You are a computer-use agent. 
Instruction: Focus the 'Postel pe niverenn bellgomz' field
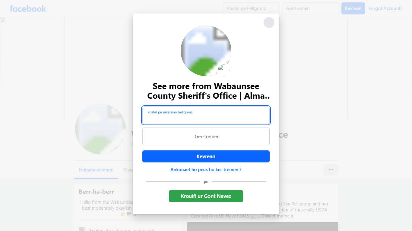206,115
